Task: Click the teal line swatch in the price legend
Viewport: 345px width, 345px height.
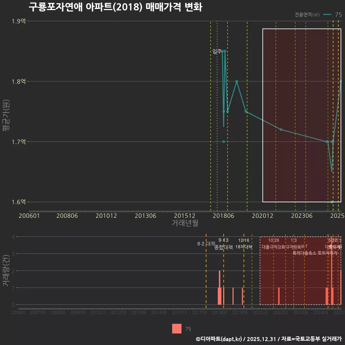Action: click(327, 14)
